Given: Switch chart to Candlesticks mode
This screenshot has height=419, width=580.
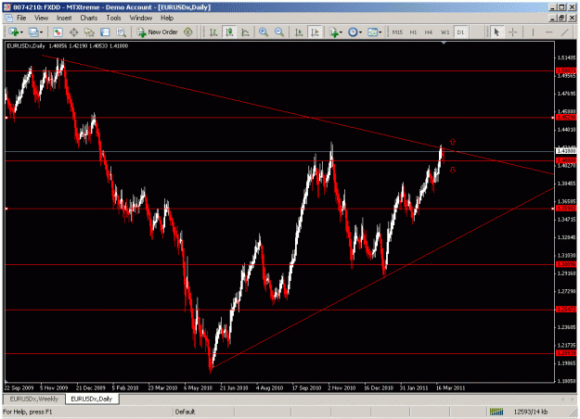Looking at the screenshot, I should [229, 32].
